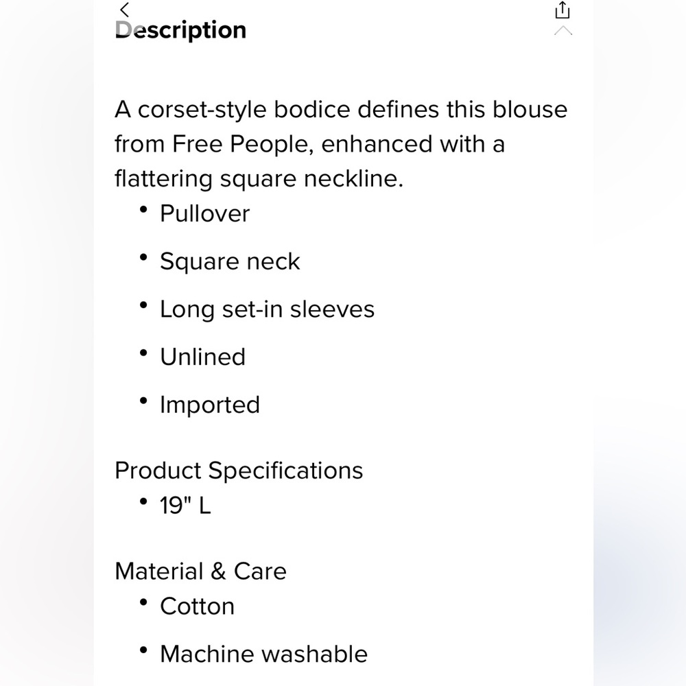Select the Cotton material item
This screenshot has height=686, width=686.
198,606
